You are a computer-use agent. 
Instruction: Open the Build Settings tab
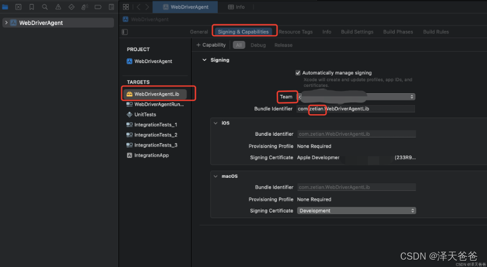click(x=357, y=32)
